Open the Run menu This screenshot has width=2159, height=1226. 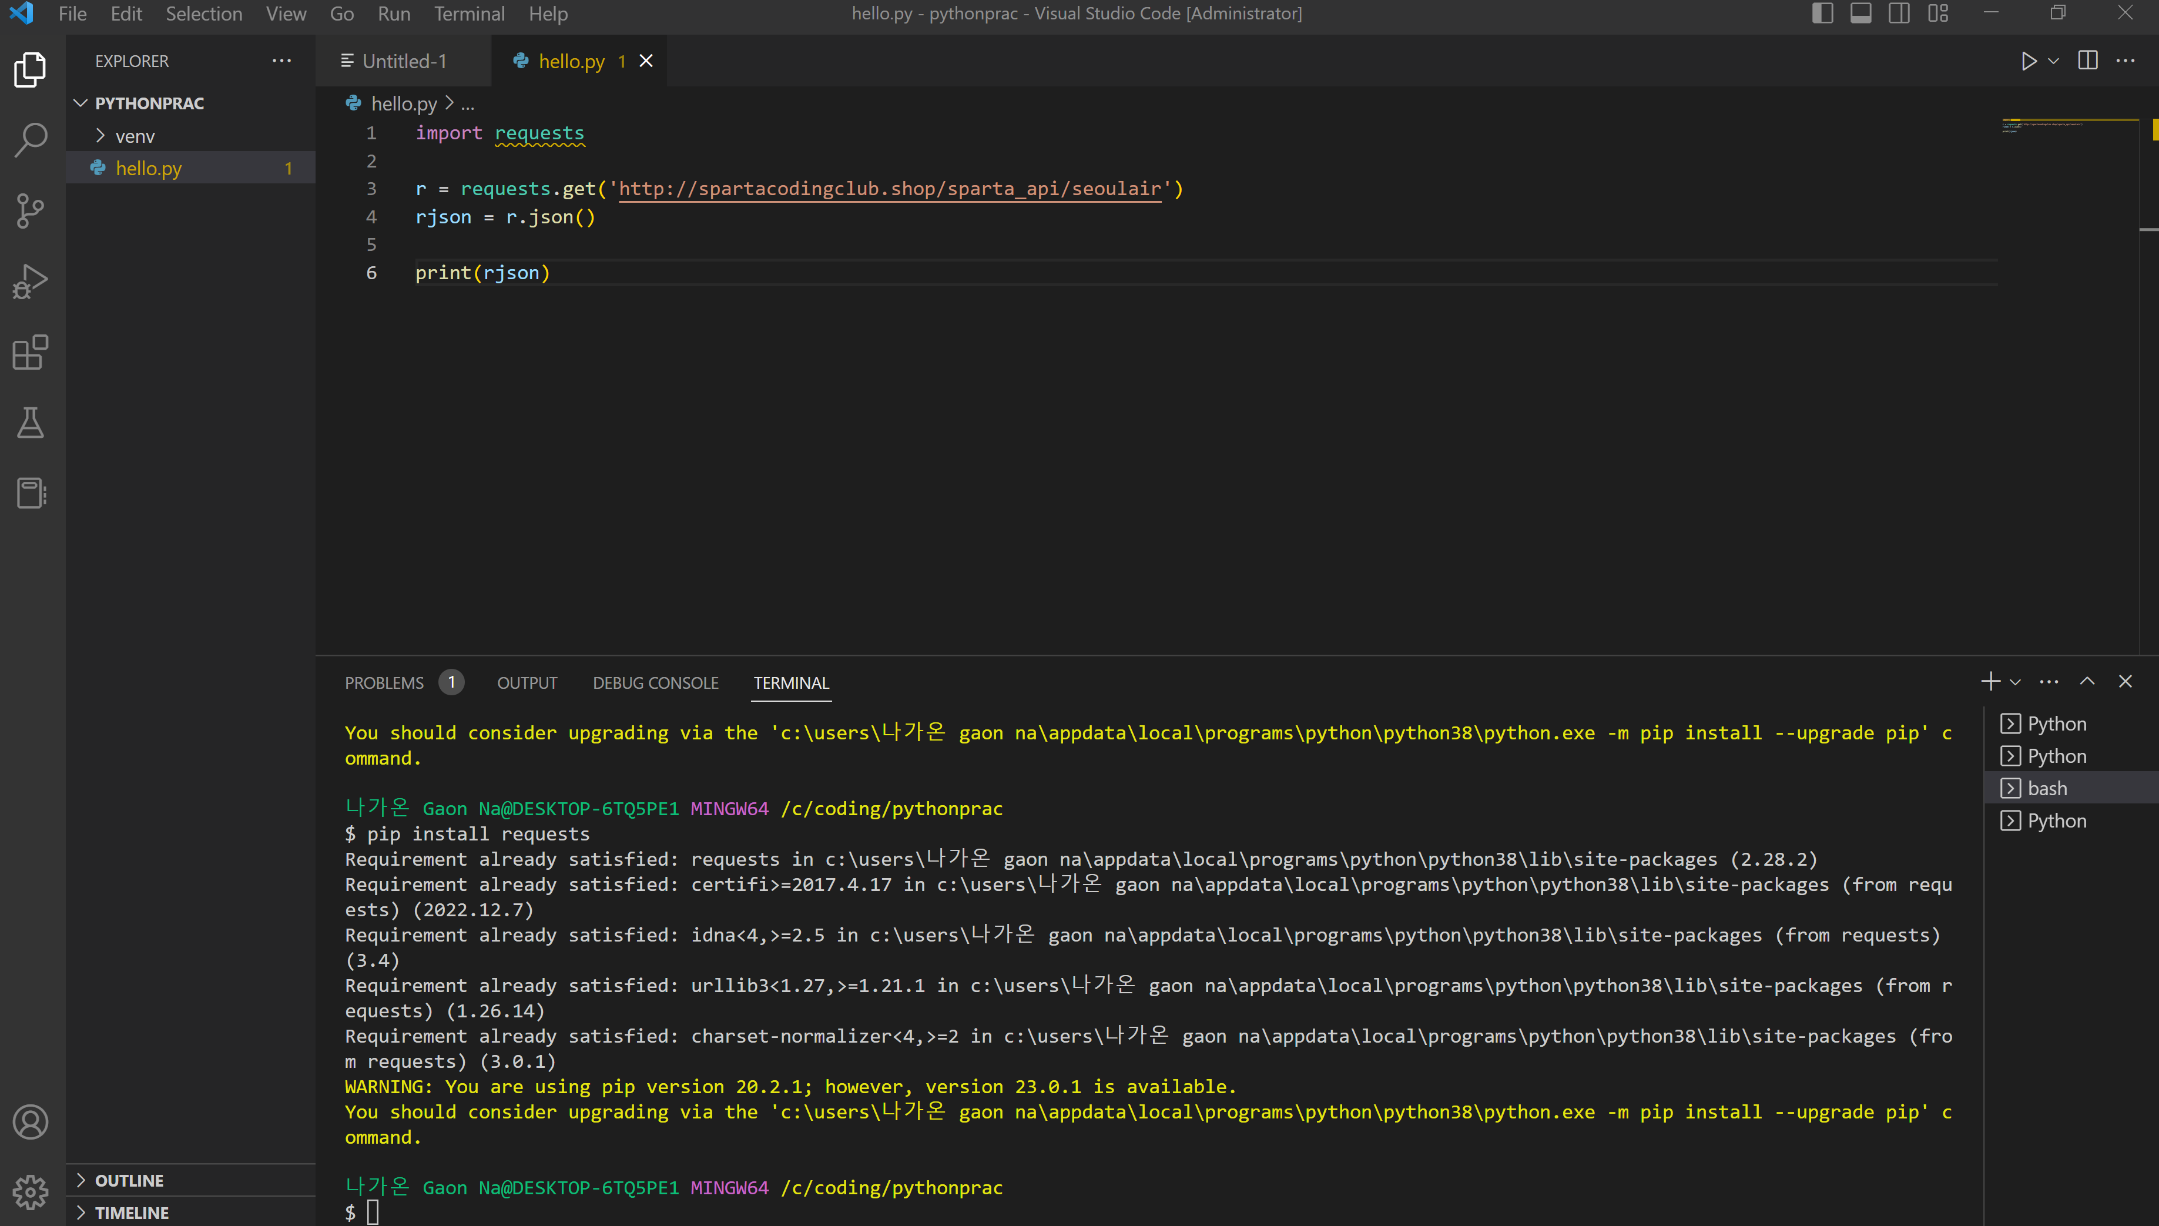[x=394, y=14]
